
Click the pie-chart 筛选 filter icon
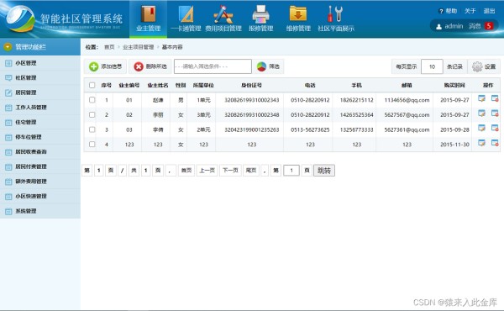pos(261,66)
